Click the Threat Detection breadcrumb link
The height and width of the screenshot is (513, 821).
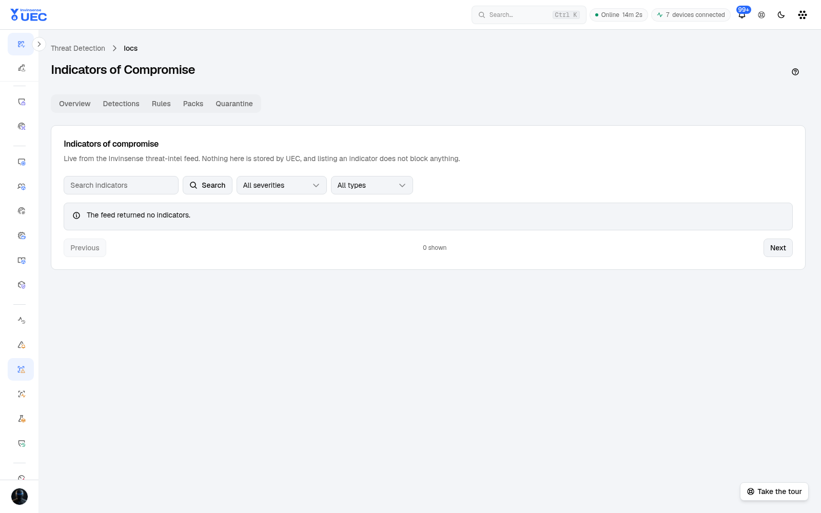(x=78, y=48)
